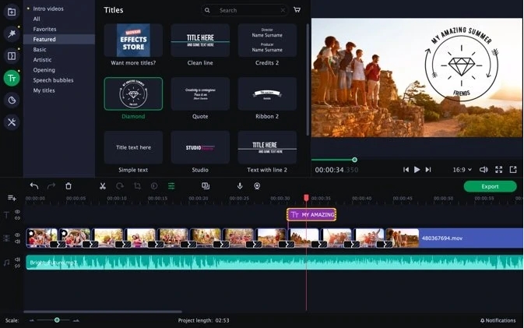Click the undo arrow
This screenshot has height=328, width=524.
click(34, 186)
